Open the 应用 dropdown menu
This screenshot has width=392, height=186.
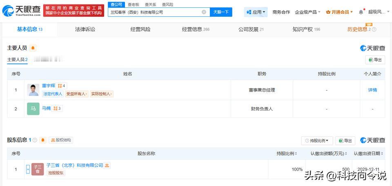256,12
